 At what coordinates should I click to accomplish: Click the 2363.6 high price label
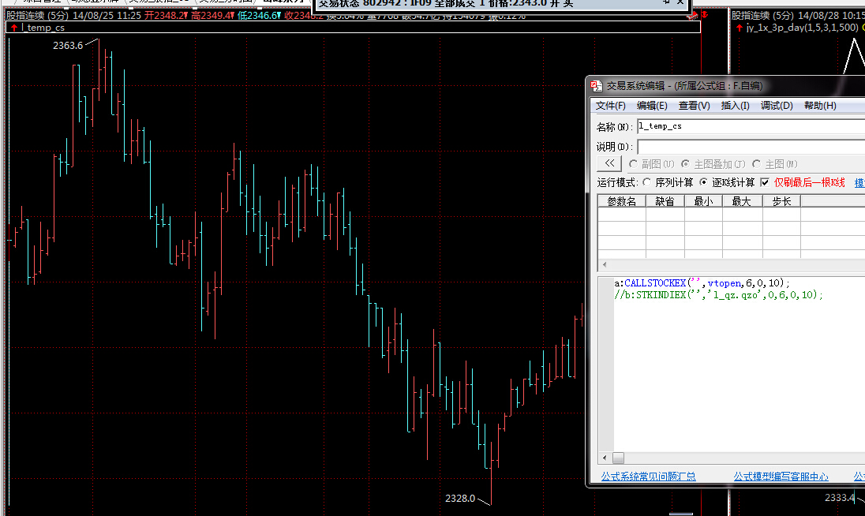click(68, 46)
